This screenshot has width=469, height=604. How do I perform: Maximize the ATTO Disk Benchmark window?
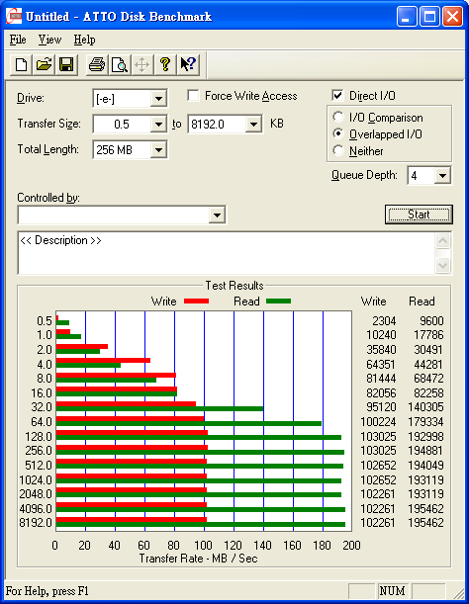pyautogui.click(x=429, y=17)
